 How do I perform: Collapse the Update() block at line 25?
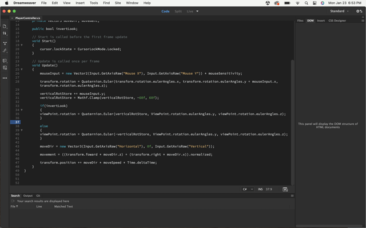(x=22, y=70)
